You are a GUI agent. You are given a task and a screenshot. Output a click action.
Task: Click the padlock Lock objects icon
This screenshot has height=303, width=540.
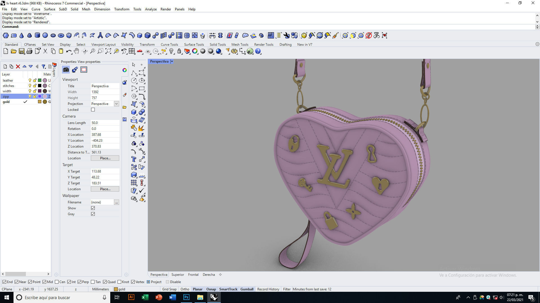pyautogui.click(x=179, y=51)
